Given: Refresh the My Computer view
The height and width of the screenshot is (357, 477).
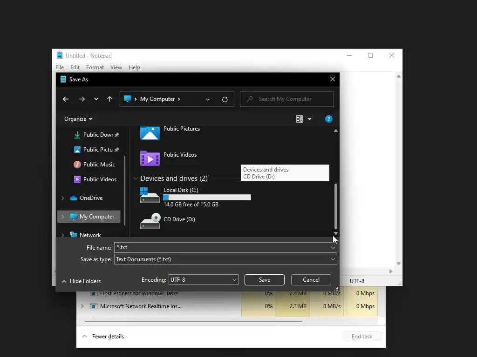Looking at the screenshot, I should coord(225,99).
